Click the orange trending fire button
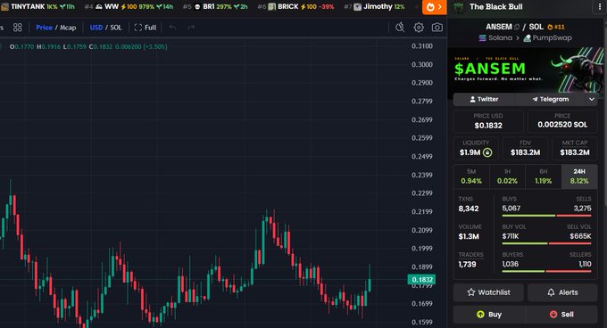The image size is (607, 328). click(x=435, y=7)
